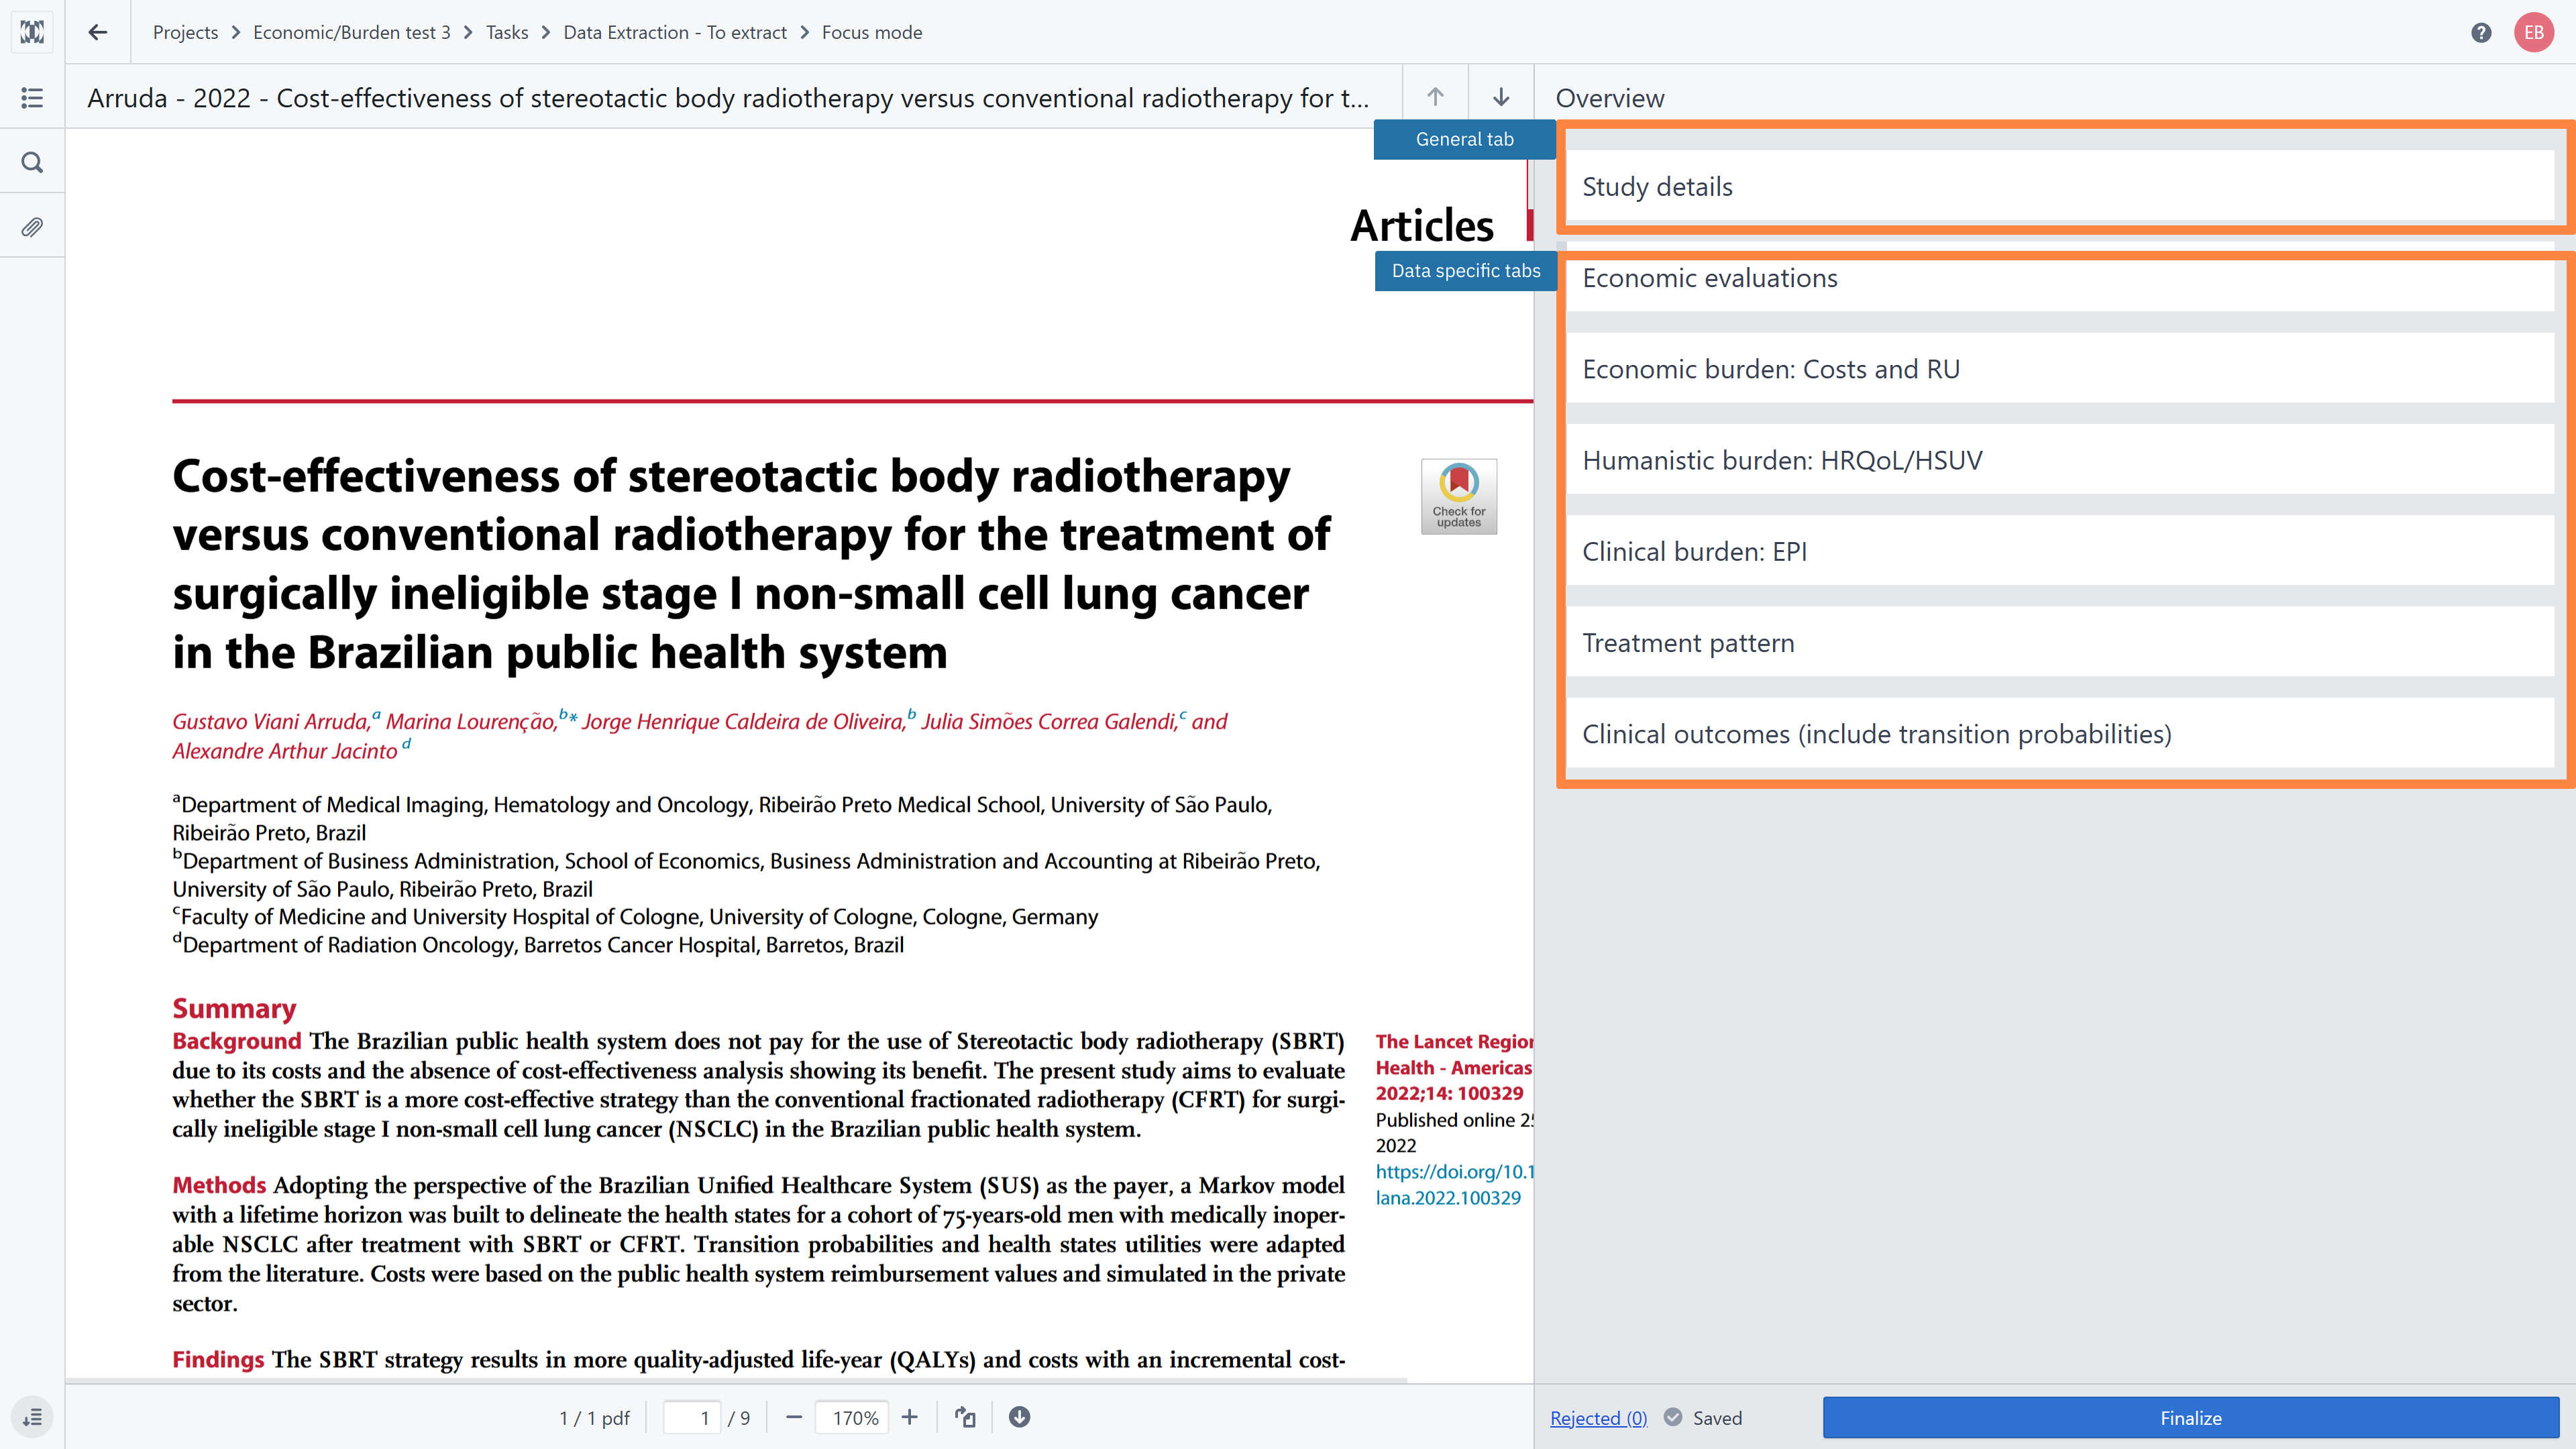This screenshot has width=2576, height=1449.
Task: Click the app logo icon
Action: tap(32, 32)
